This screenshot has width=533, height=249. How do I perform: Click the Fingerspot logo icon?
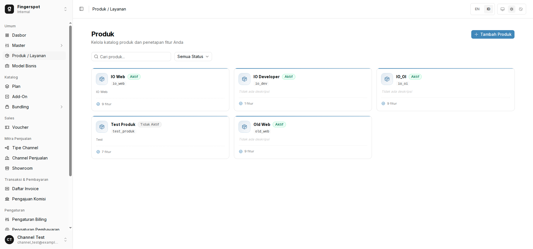[9, 9]
